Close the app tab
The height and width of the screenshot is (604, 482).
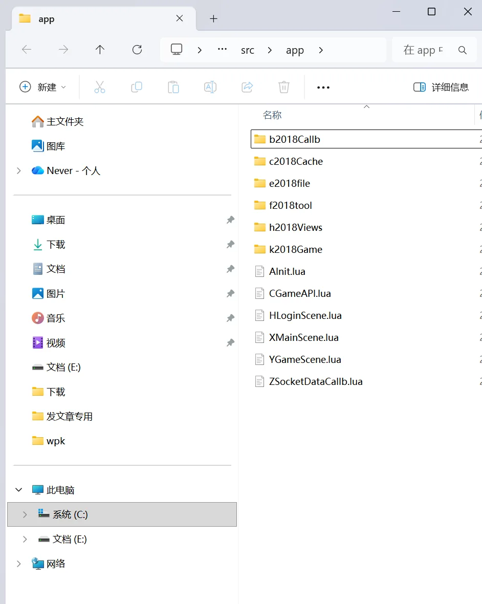tap(180, 18)
